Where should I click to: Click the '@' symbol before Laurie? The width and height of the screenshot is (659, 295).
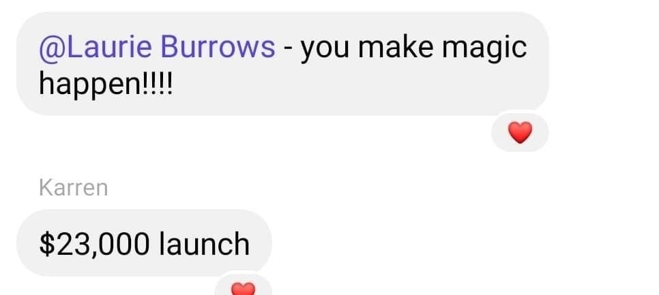click(52, 48)
